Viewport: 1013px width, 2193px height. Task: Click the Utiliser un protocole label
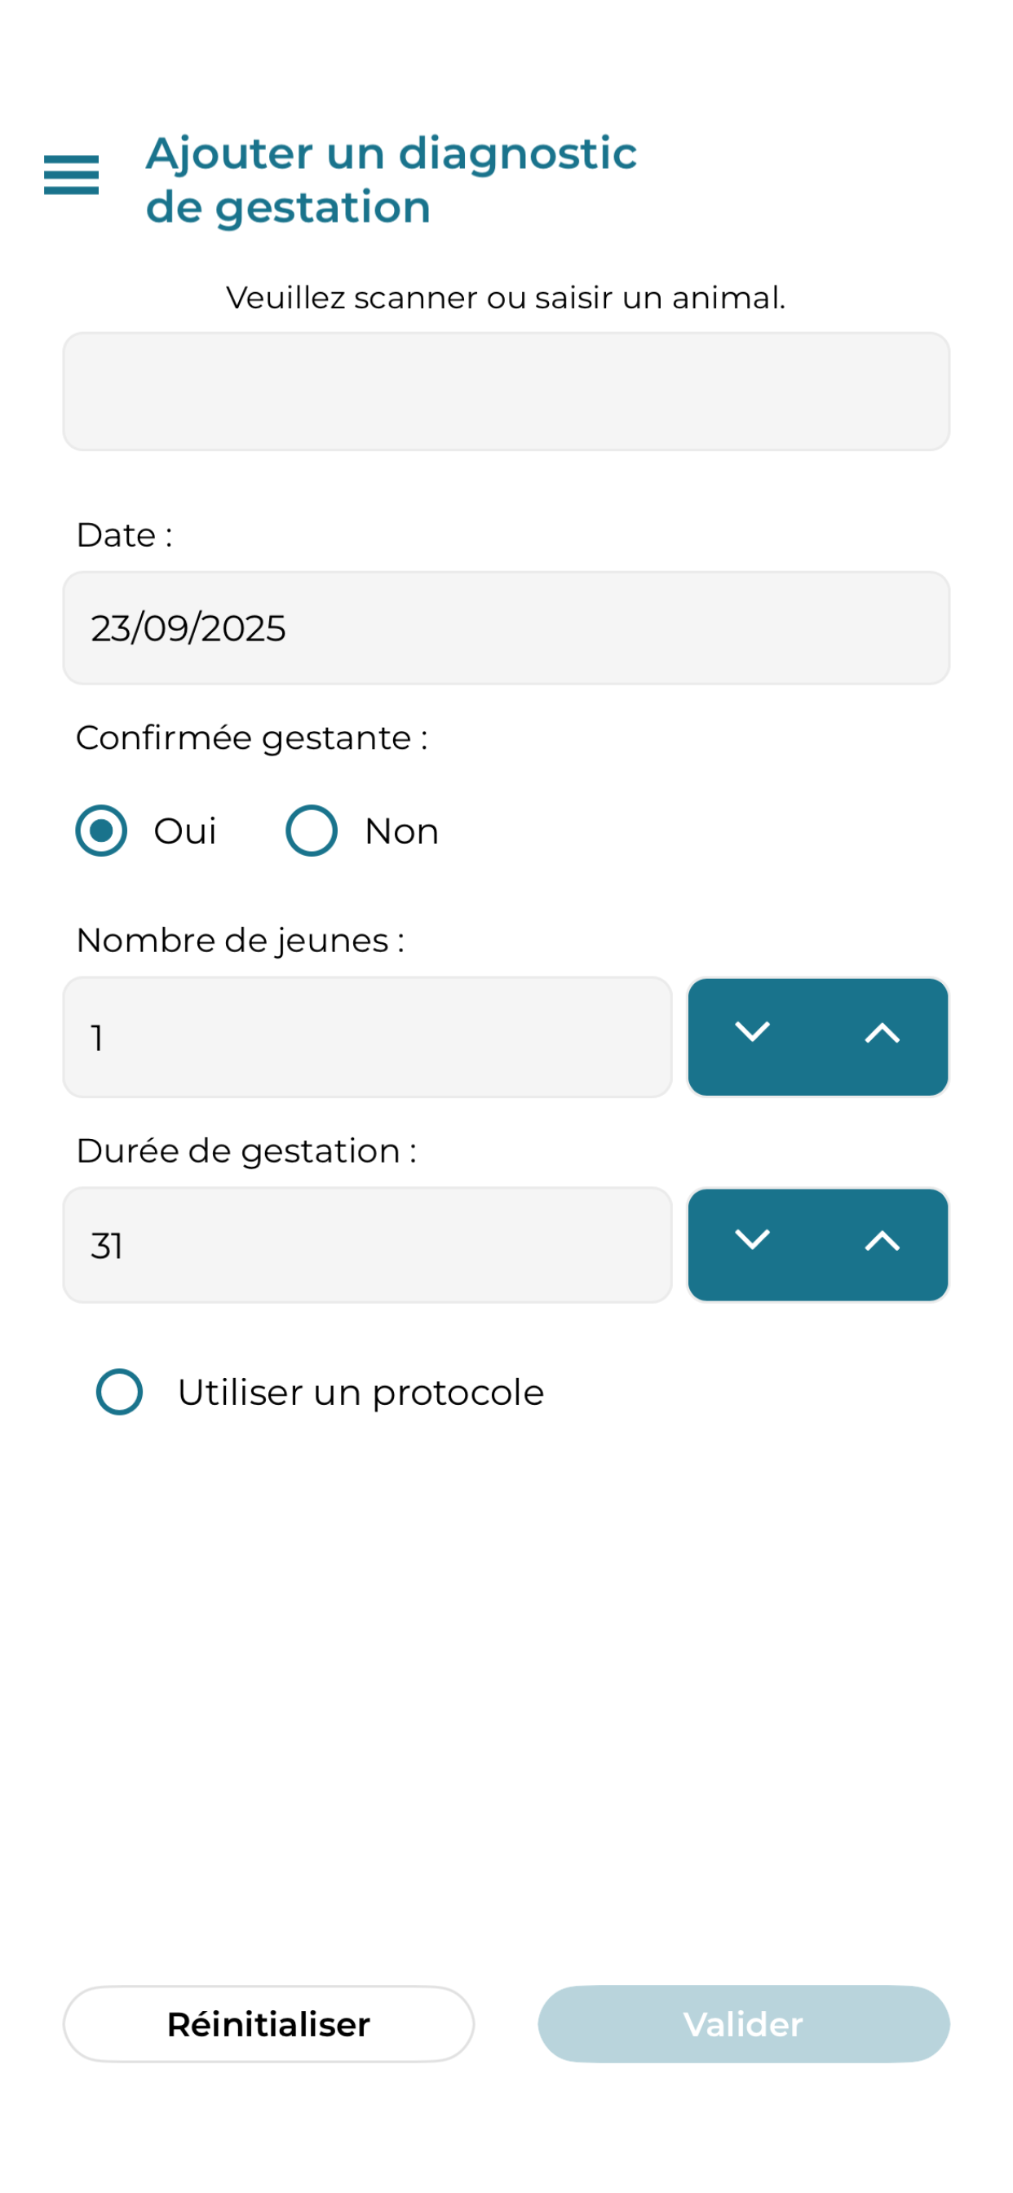point(361,1392)
